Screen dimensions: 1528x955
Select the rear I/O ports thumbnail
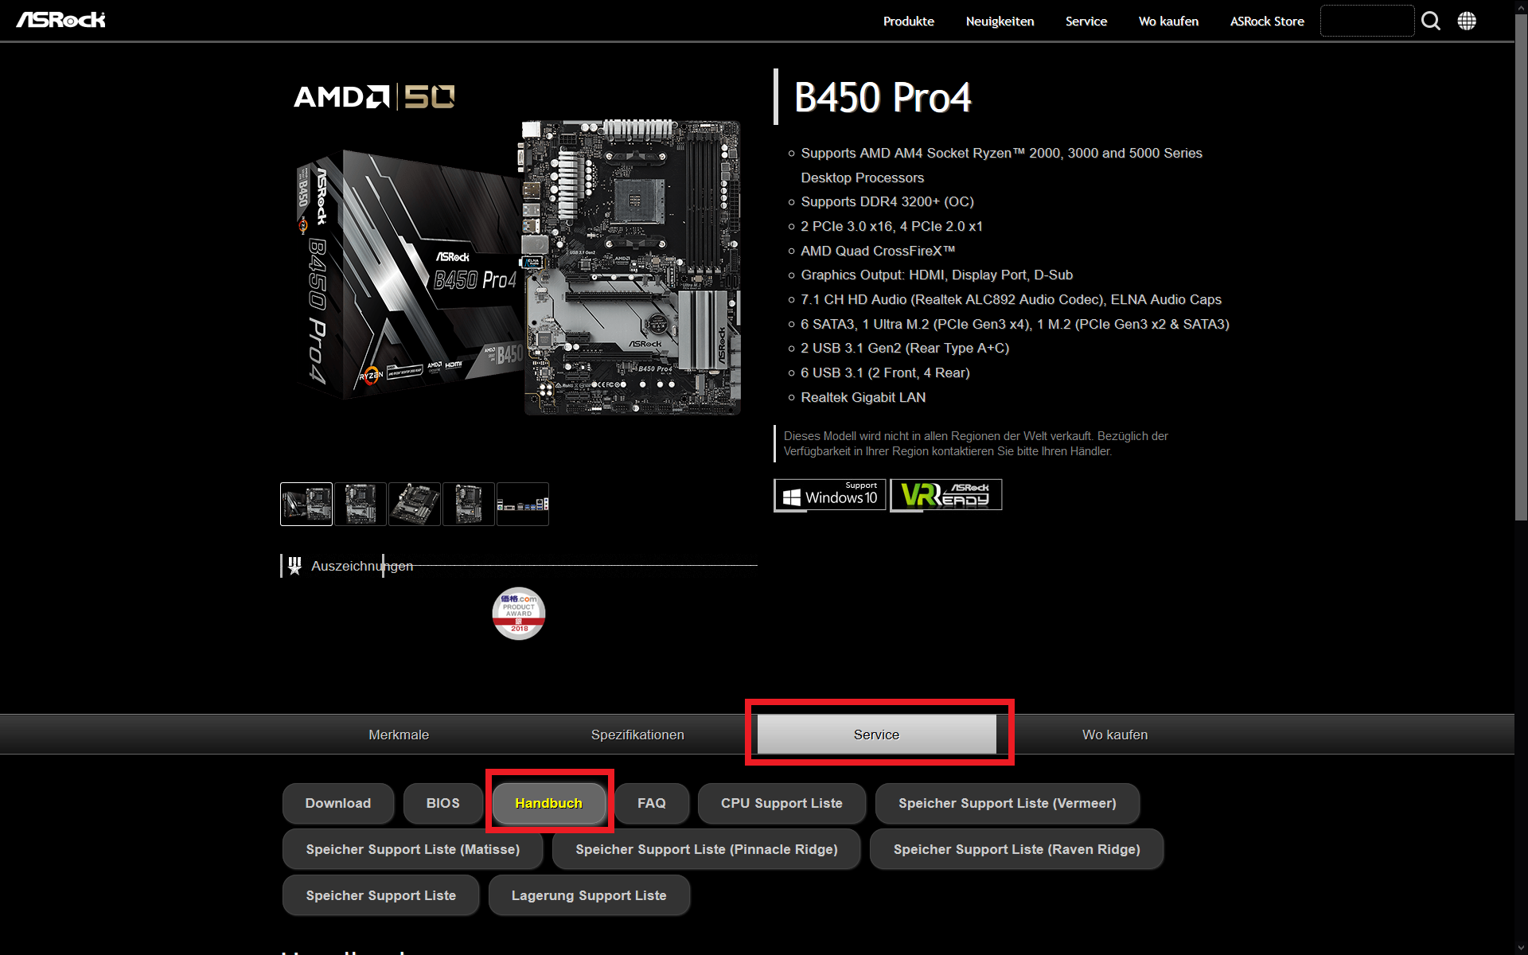[522, 504]
